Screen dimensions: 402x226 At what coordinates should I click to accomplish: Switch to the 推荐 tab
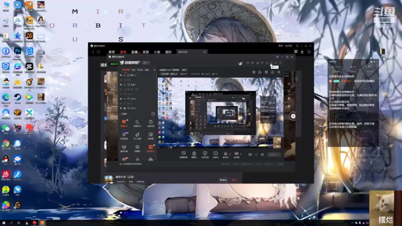pos(112,52)
